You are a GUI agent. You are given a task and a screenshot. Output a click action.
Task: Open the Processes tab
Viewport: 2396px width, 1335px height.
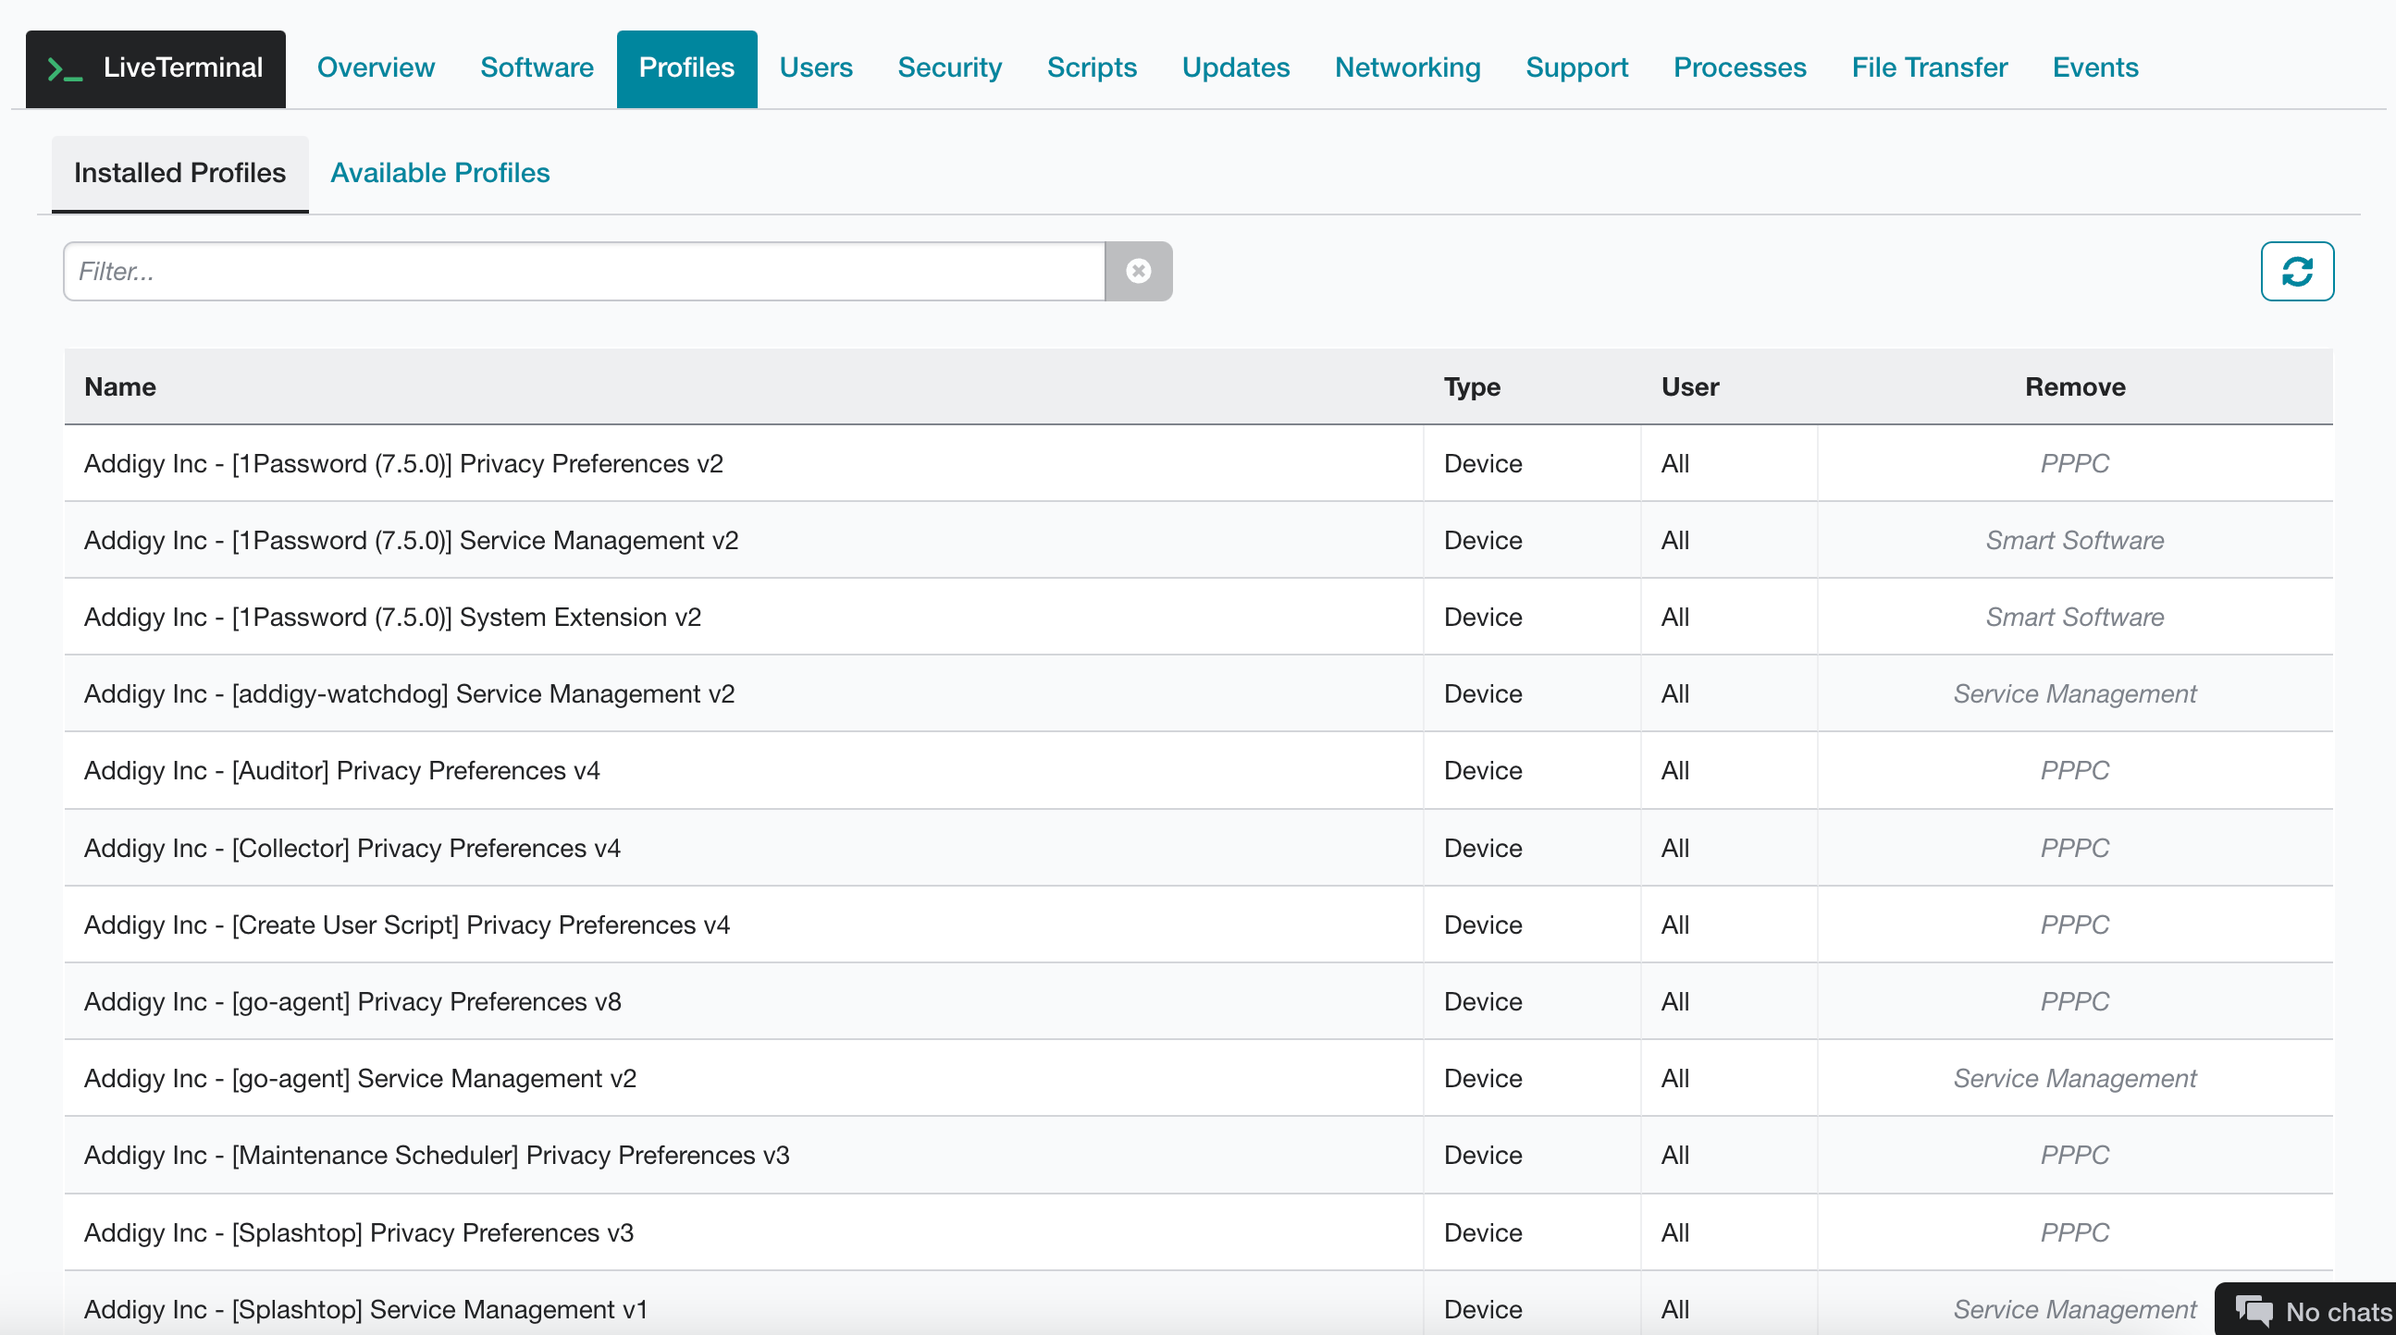pos(1738,67)
